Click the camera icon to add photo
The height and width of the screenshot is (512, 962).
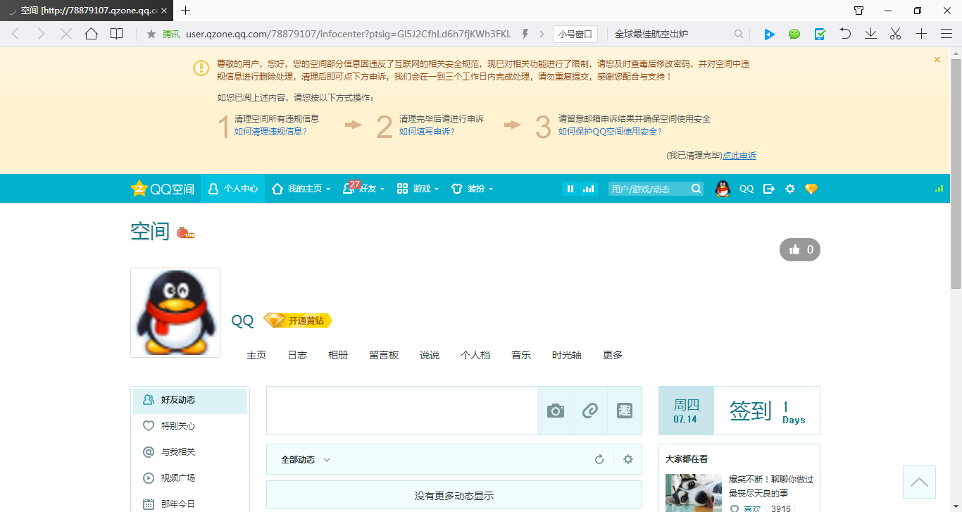(556, 411)
